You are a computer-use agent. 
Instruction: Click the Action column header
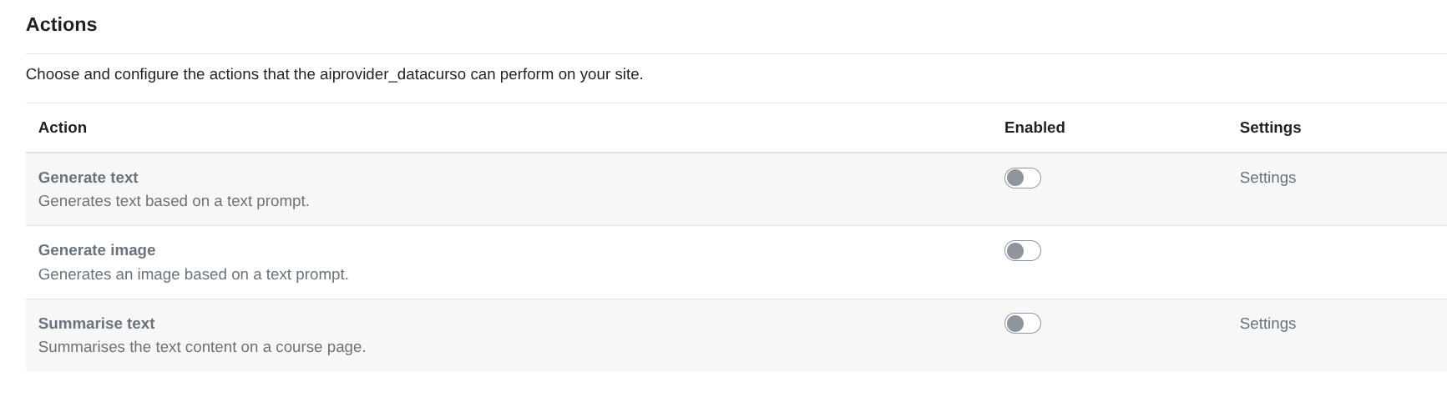point(63,128)
